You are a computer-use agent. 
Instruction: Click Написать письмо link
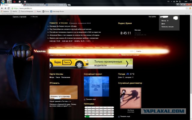[167, 27]
